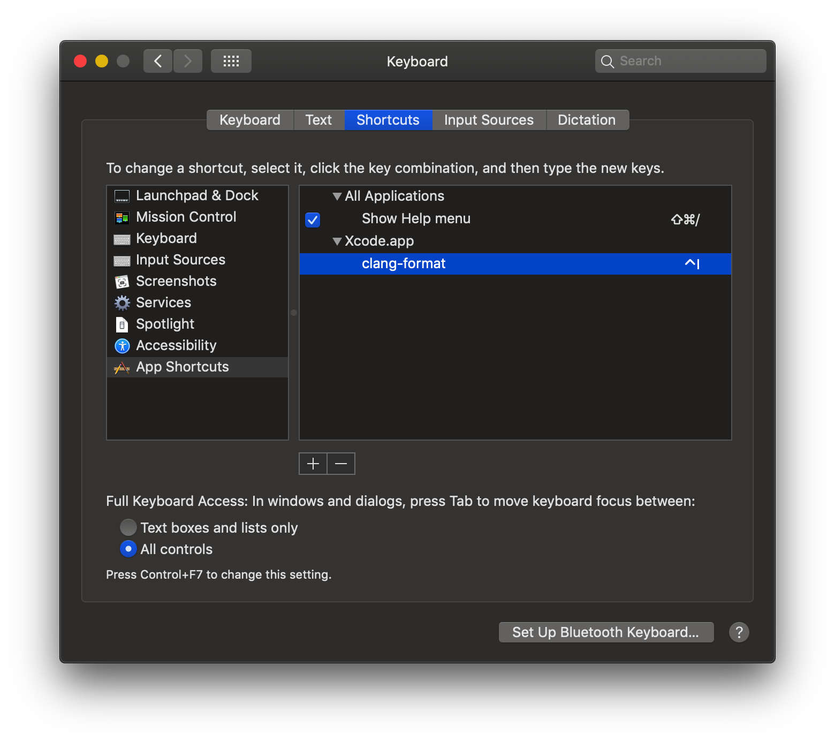
Task: Select the Spotlight category icon
Action: [122, 324]
